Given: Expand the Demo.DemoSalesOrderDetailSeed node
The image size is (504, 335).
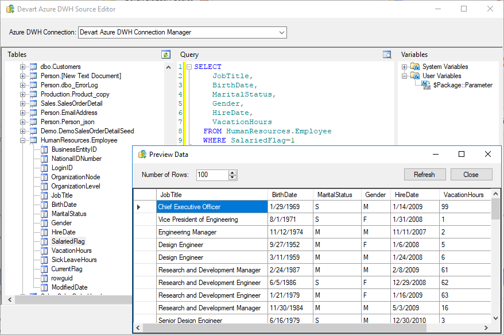Looking at the screenshot, I should click(x=22, y=130).
